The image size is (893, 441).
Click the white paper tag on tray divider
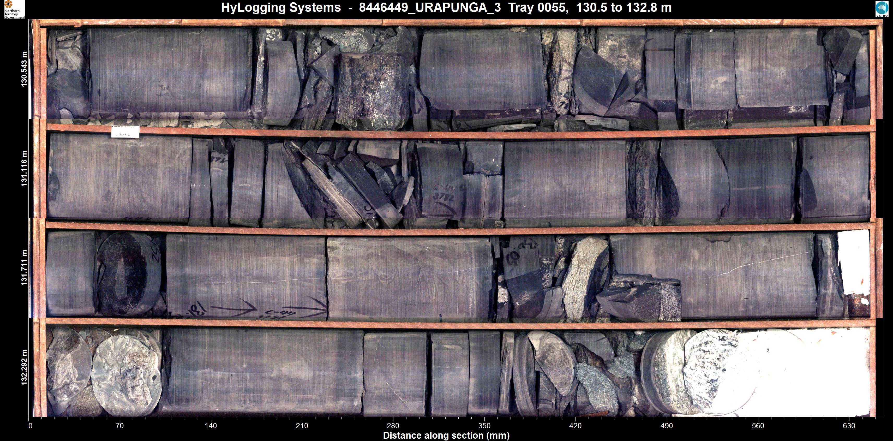[125, 132]
